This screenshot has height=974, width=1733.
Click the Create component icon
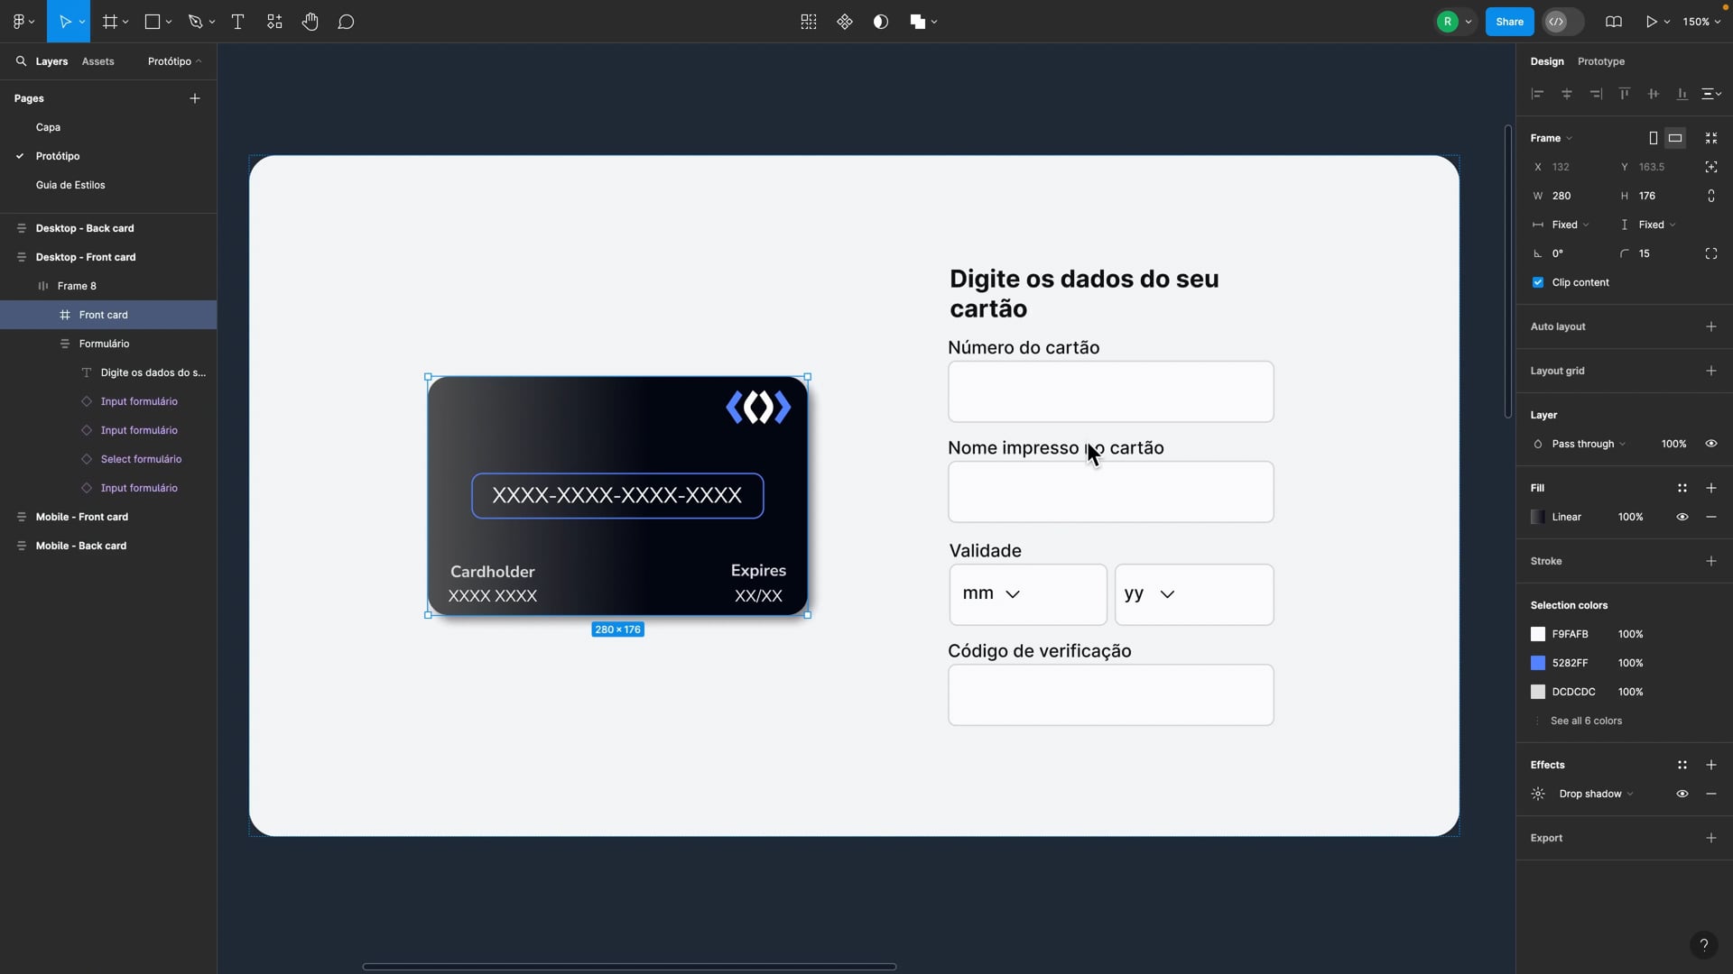click(x=845, y=22)
